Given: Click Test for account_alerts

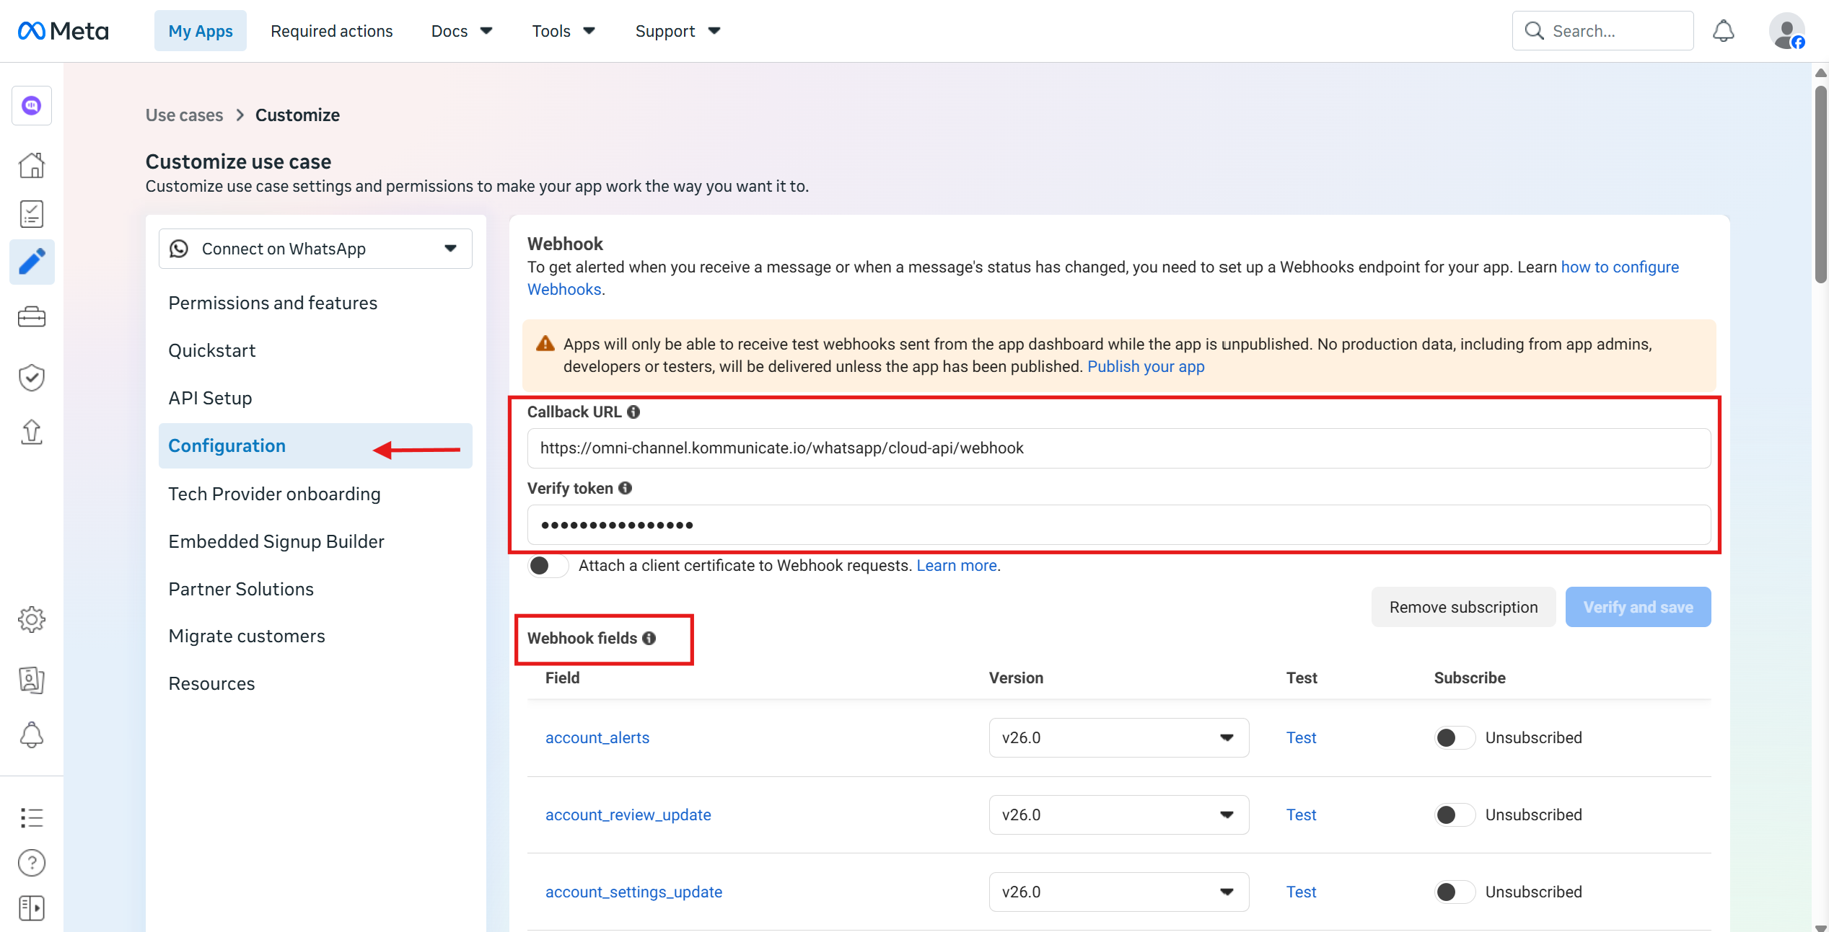Looking at the screenshot, I should 1301,737.
